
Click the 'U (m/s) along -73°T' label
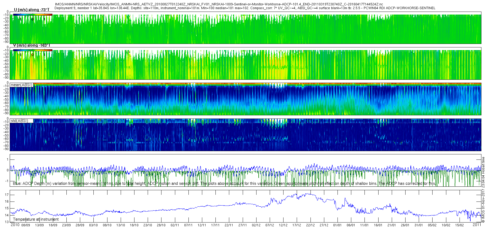coord(32,10)
